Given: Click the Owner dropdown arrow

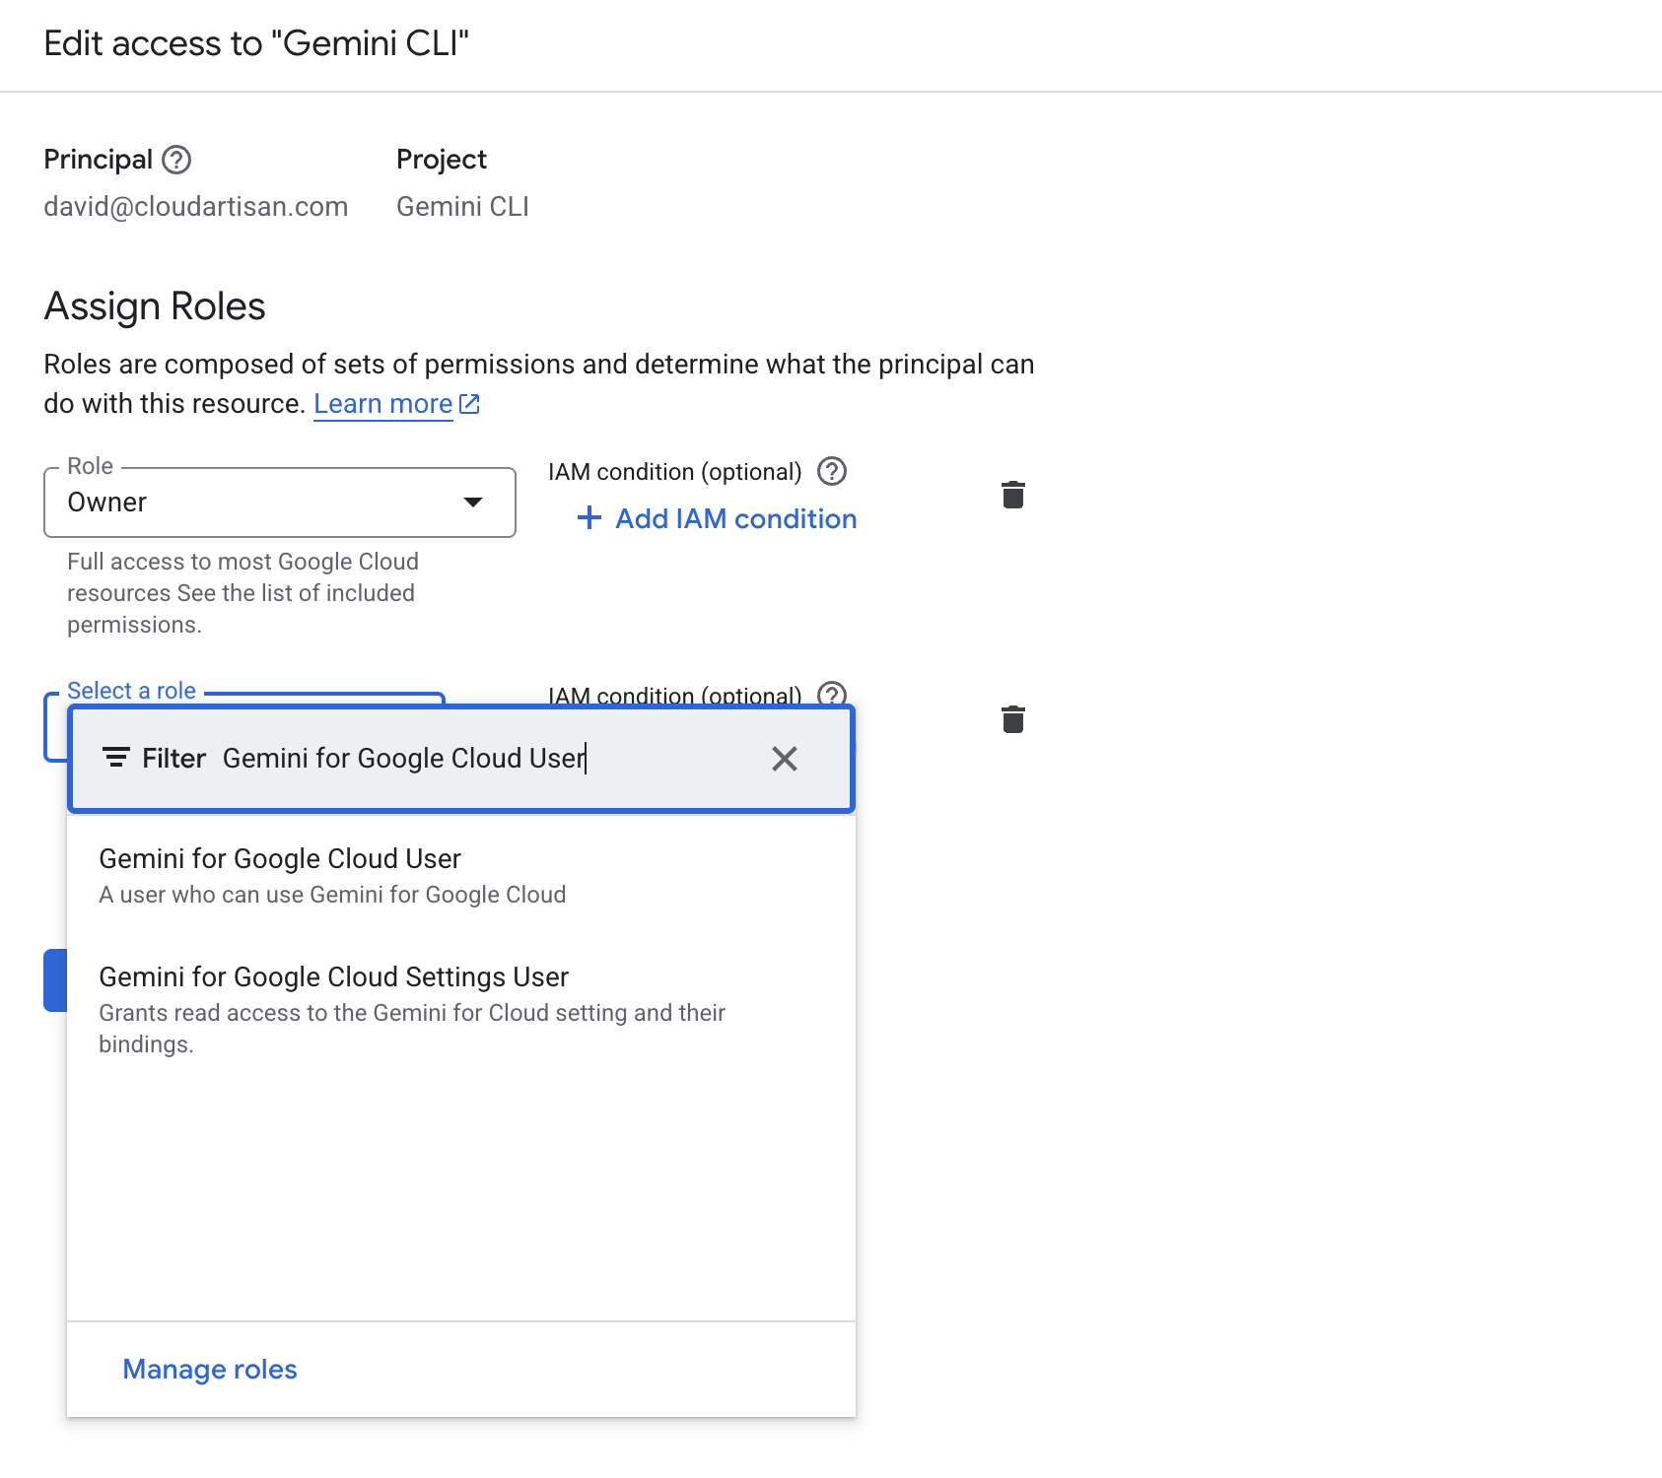Looking at the screenshot, I should [x=473, y=503].
